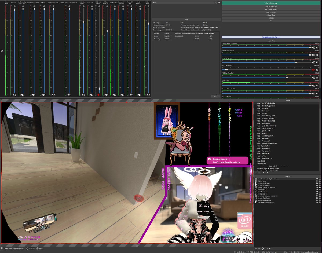The image size is (322, 253).
Task: Remove selected source with the minus icon
Action: (x=259, y=249)
